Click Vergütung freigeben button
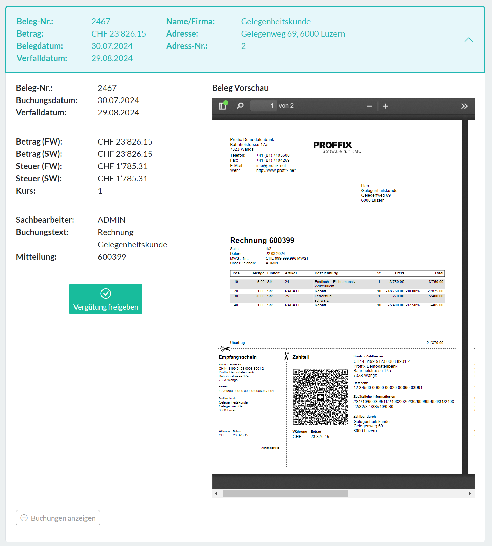492x546 pixels. 106,299
